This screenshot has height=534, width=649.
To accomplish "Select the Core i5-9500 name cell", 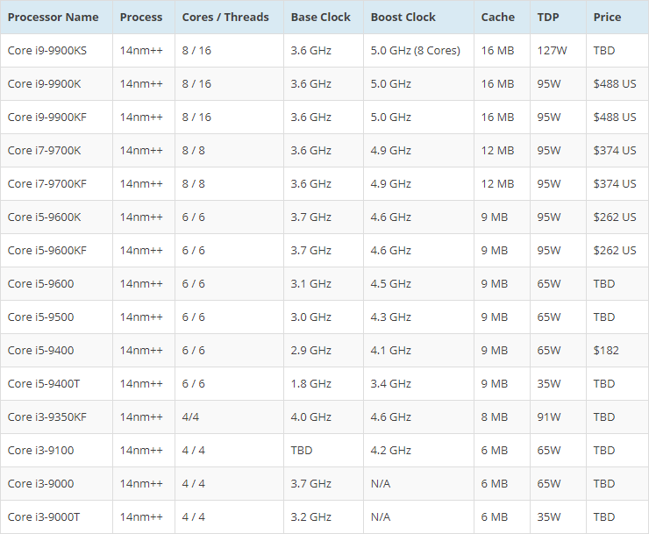I will click(56, 317).
